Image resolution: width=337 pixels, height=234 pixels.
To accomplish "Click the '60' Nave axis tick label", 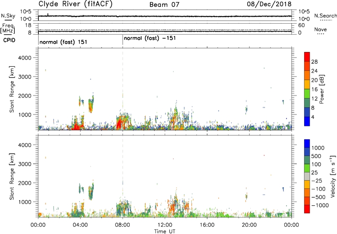I will [301, 25].
